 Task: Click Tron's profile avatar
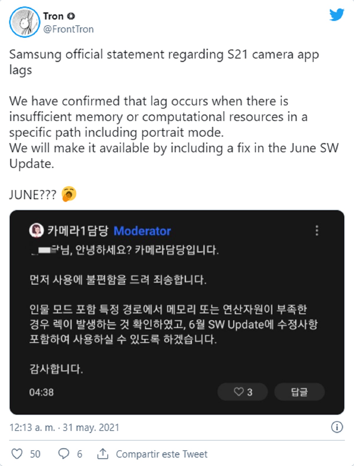click(x=25, y=22)
